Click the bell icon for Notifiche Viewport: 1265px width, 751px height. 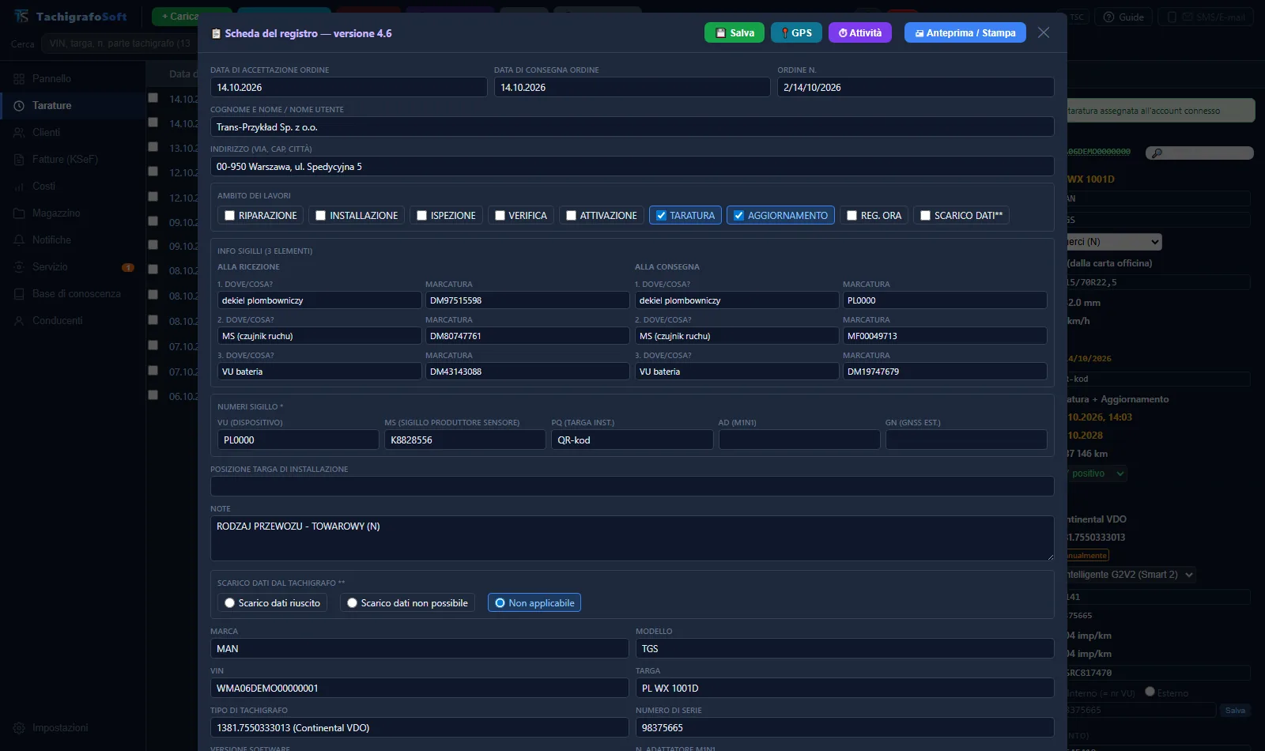click(x=19, y=240)
